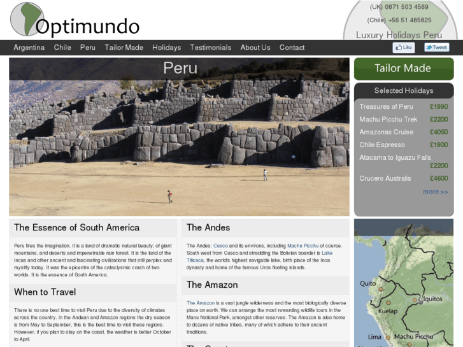Image resolution: width=463 pixels, height=347 pixels.
Task: Open the Chile Espresso holiday
Action: point(381,145)
